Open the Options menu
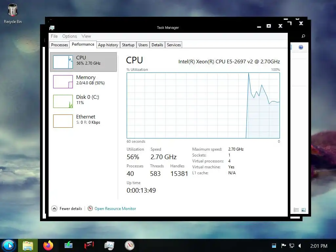The height and width of the screenshot is (252, 336). (70, 36)
